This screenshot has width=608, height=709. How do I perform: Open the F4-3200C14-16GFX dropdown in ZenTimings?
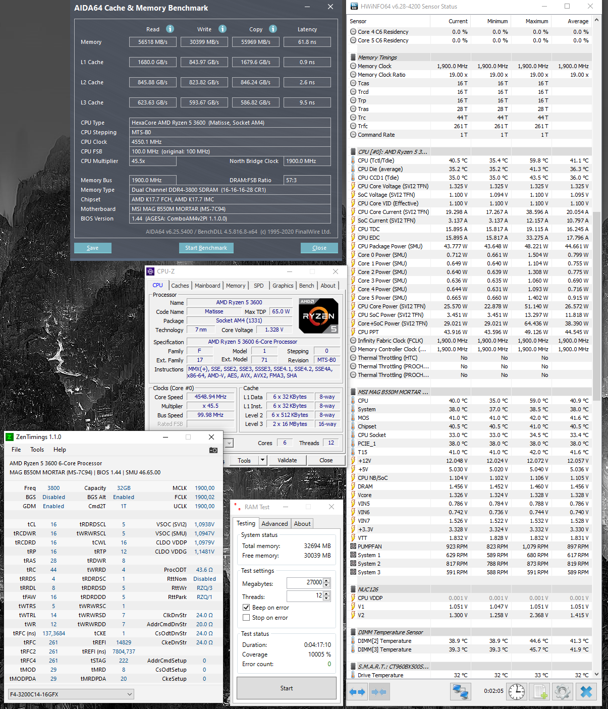pyautogui.click(x=71, y=694)
